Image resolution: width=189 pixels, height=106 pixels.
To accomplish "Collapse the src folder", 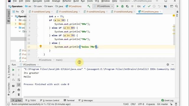I will click(x=16, y=28).
